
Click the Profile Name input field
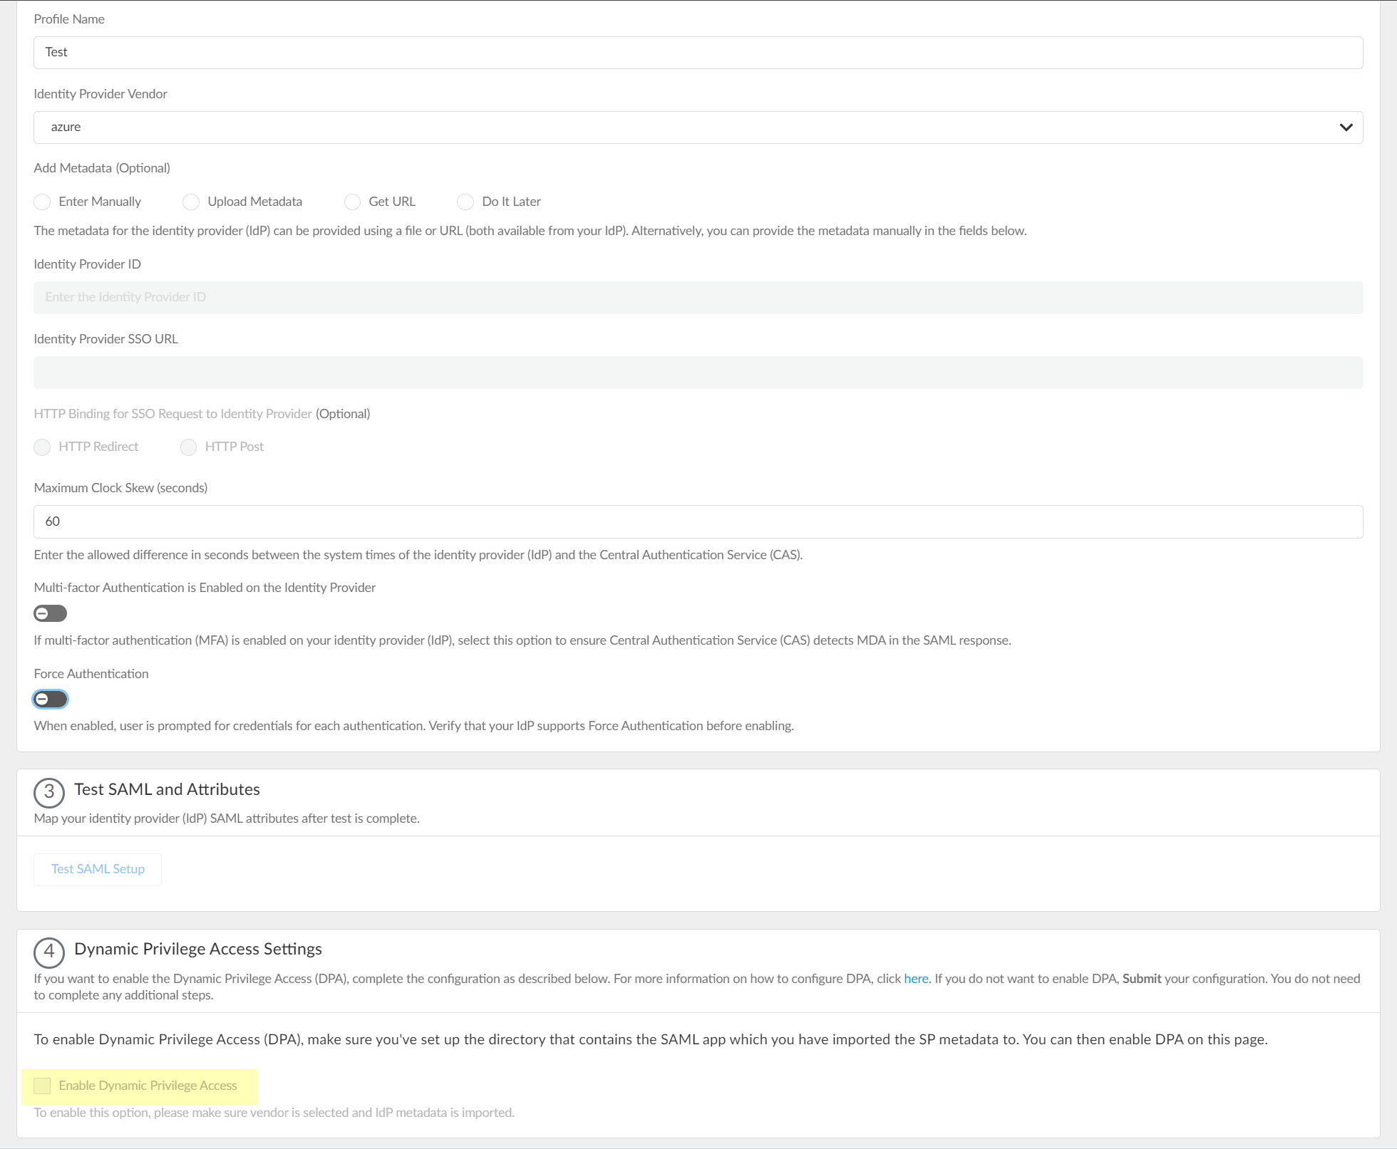click(697, 53)
